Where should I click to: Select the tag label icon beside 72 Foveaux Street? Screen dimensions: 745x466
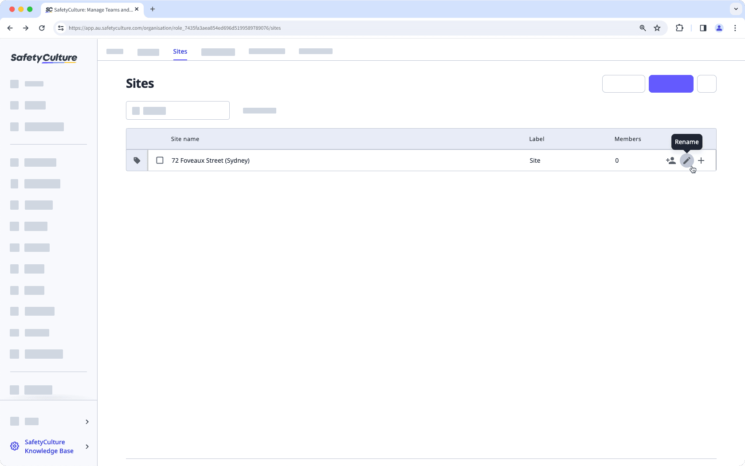tap(137, 161)
